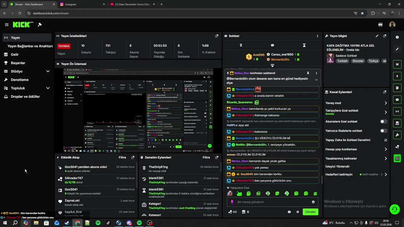
Task: Click İzleyici Yönlendir action
Action: coord(337,166)
